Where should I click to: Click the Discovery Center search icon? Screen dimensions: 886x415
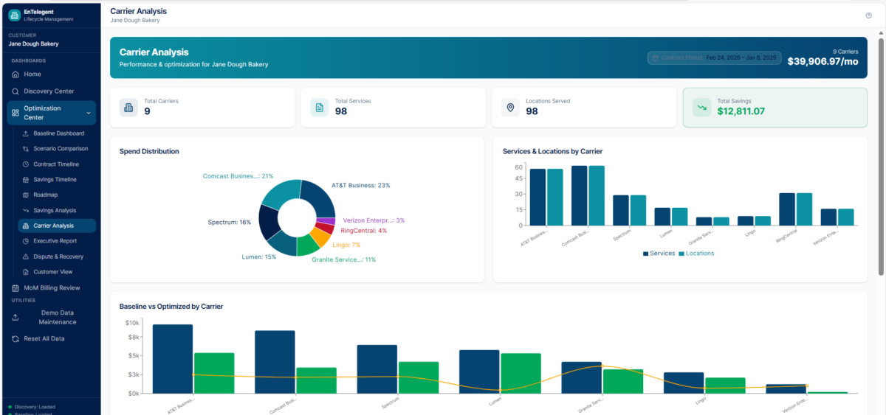point(16,91)
